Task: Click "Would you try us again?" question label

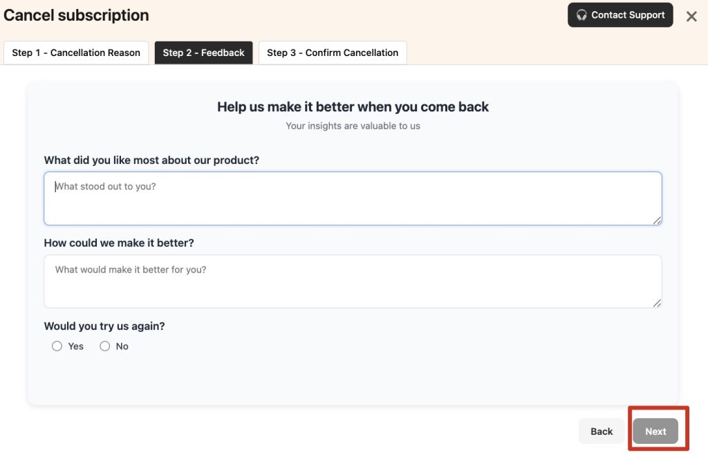Action: tap(104, 326)
